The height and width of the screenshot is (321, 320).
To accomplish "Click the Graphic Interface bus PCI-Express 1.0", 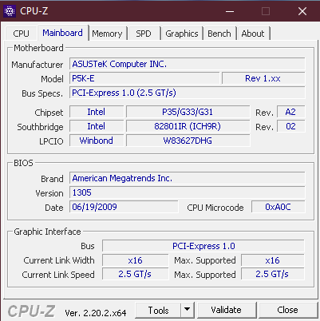I will (203, 246).
